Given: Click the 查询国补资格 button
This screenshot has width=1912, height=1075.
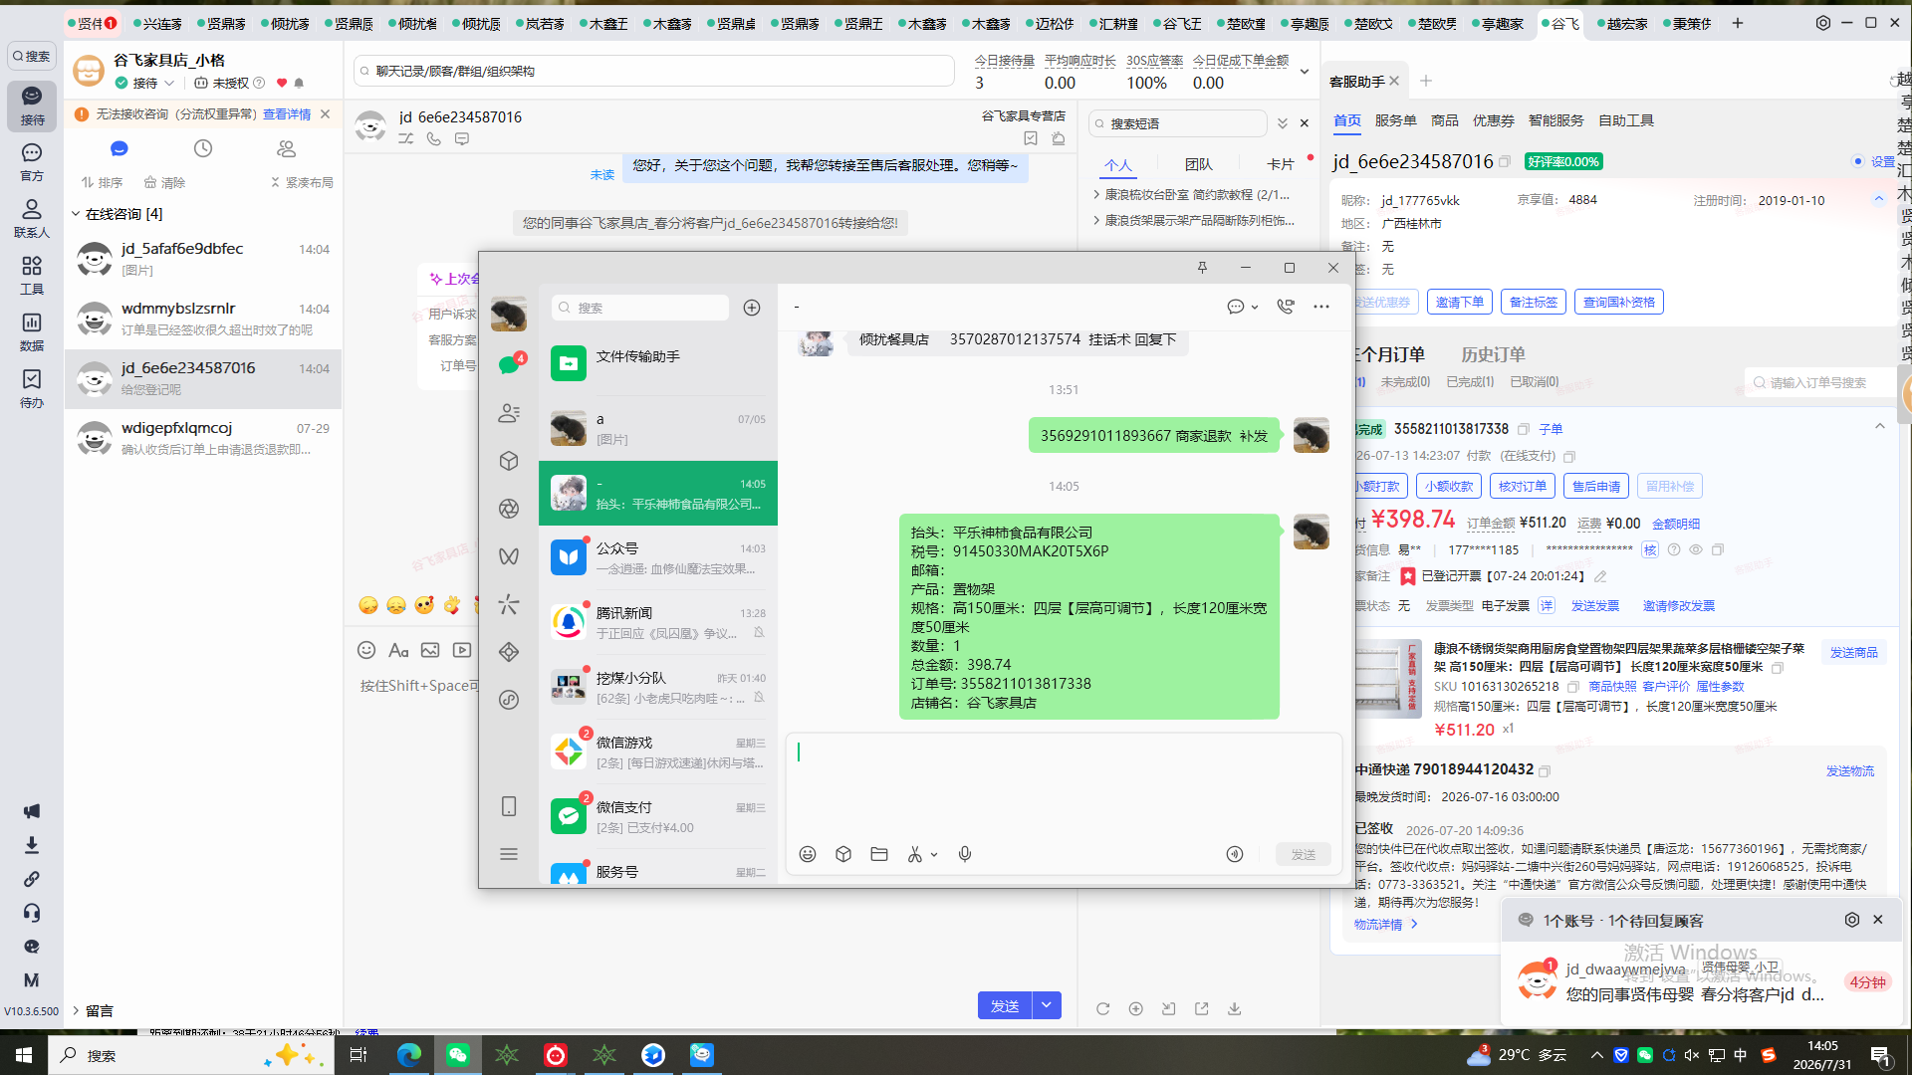Looking at the screenshot, I should (x=1618, y=302).
